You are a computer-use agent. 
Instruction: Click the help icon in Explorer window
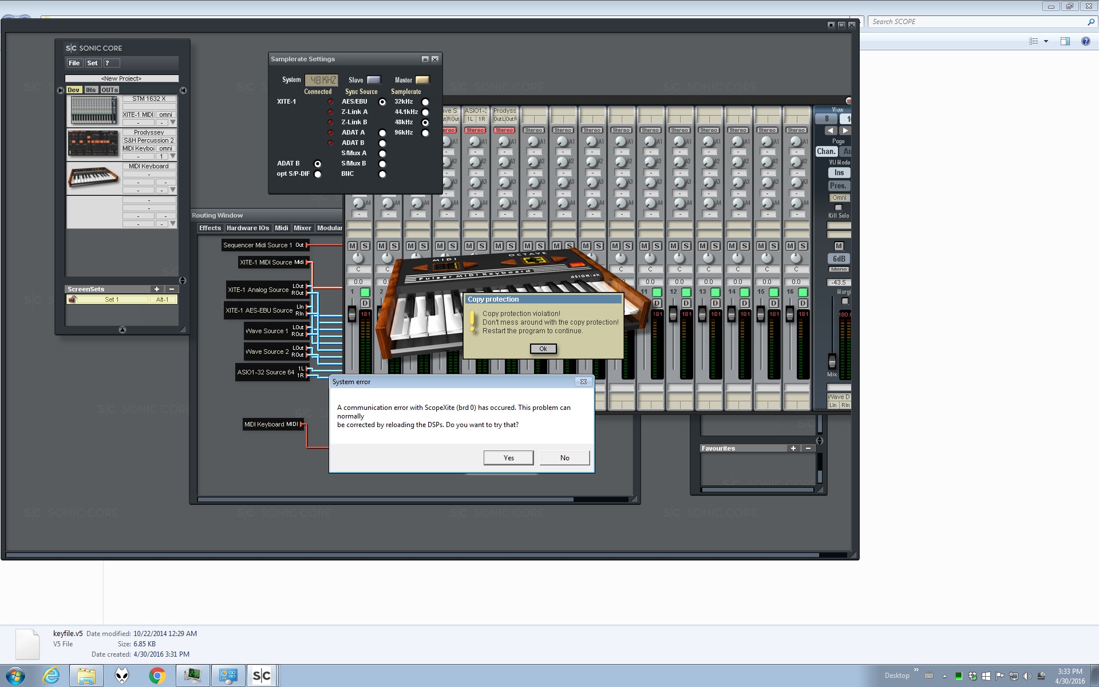[1085, 41]
